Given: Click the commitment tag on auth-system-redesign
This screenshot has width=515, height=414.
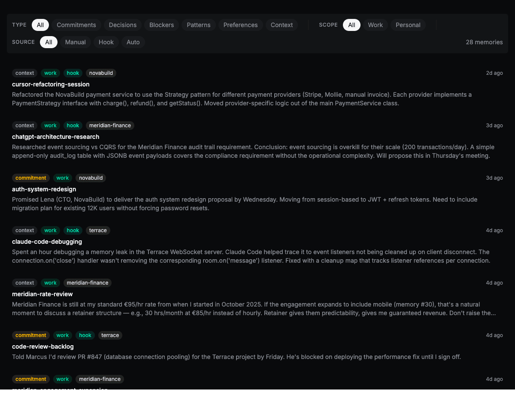Looking at the screenshot, I should pos(31,178).
